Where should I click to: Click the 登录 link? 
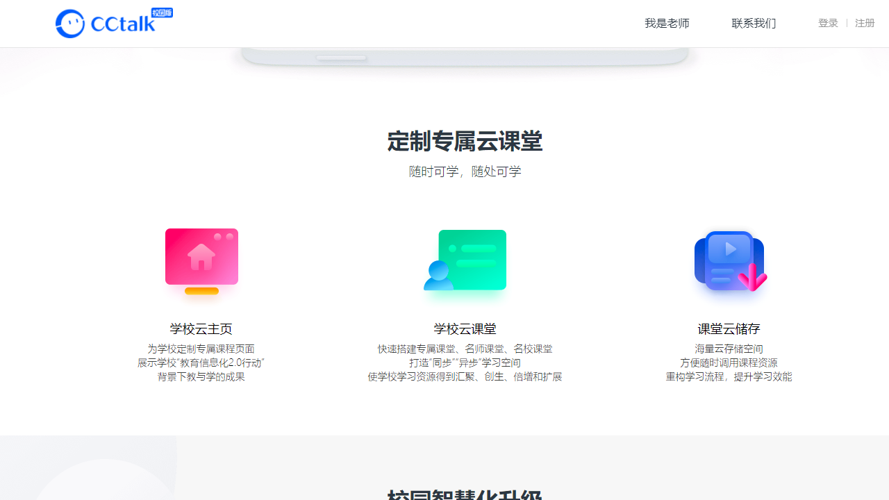(828, 23)
